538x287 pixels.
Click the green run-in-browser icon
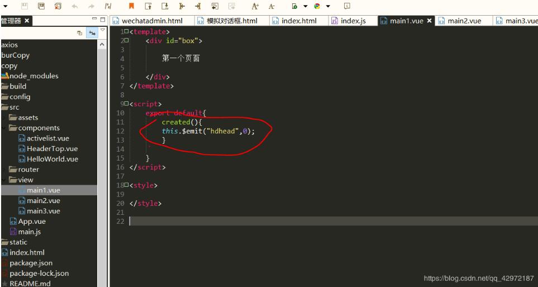pyautogui.click(x=294, y=6)
